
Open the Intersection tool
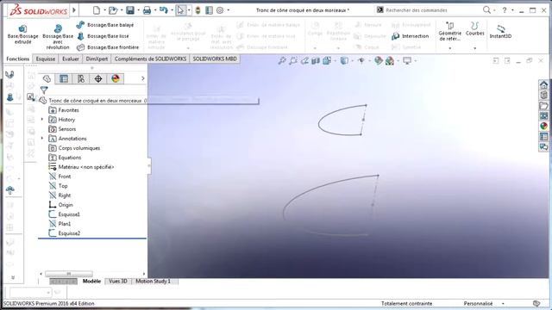tap(411, 36)
